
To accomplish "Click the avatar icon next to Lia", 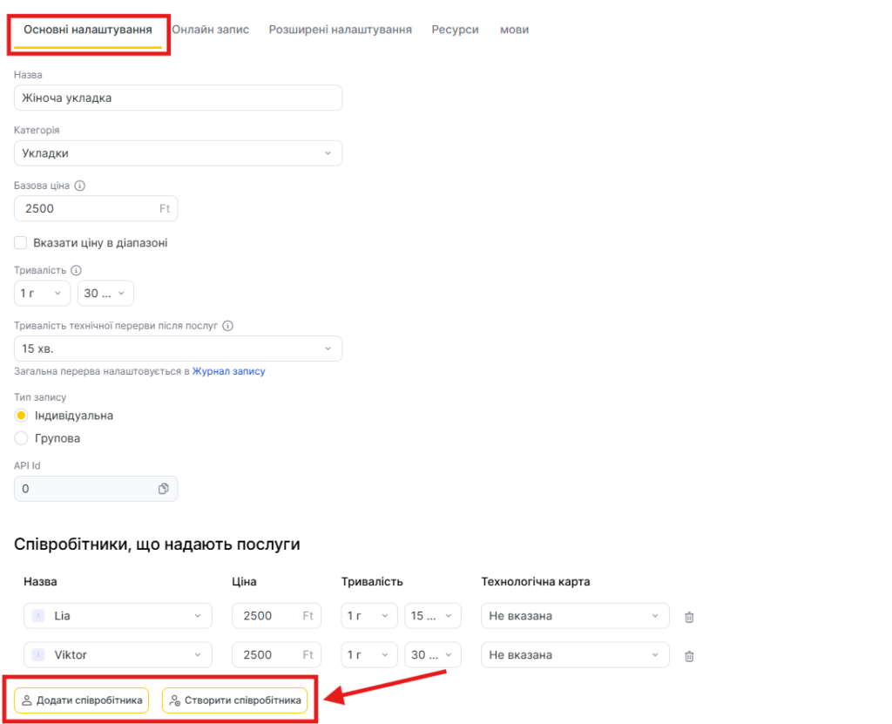I will click(x=37, y=616).
